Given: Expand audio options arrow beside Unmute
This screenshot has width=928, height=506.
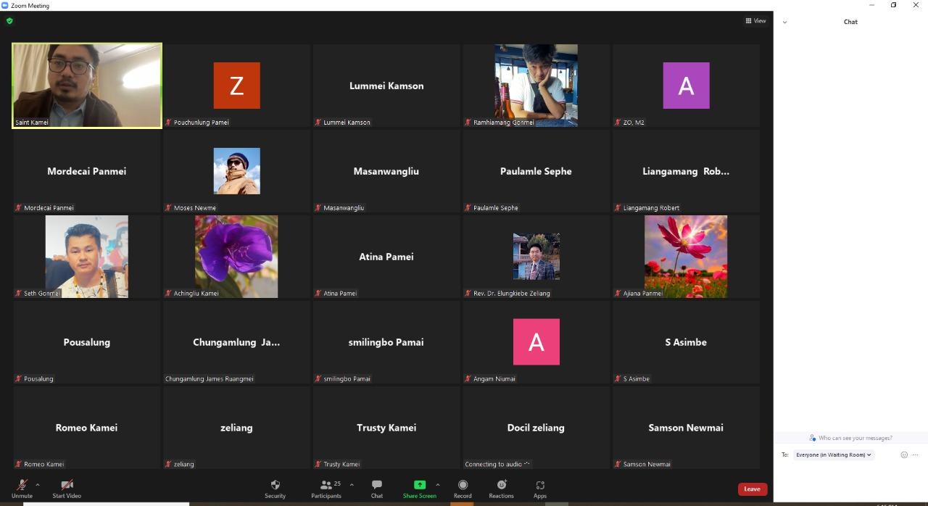Looking at the screenshot, I should click(38, 484).
